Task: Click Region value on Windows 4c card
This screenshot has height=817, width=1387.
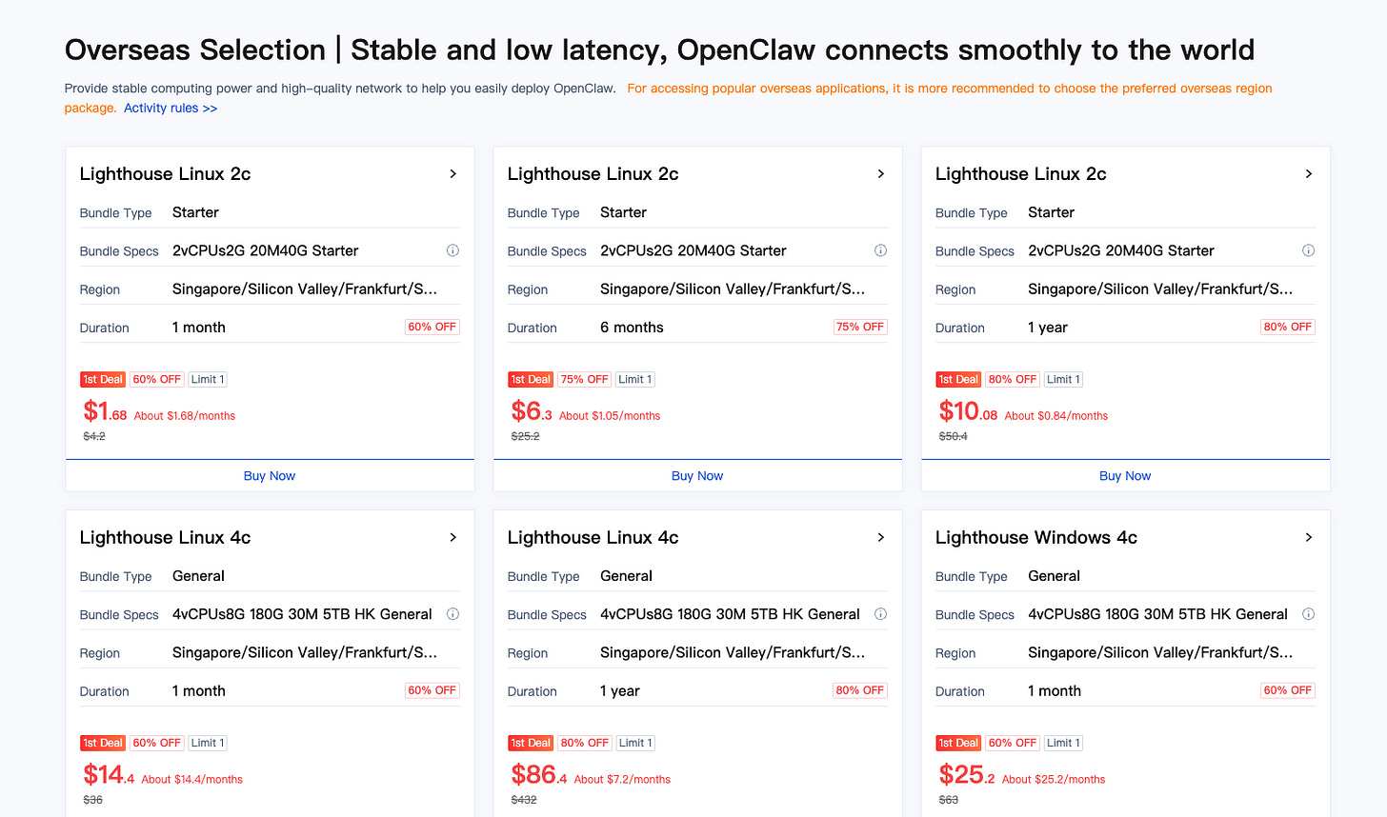Action: pyautogui.click(x=1160, y=653)
